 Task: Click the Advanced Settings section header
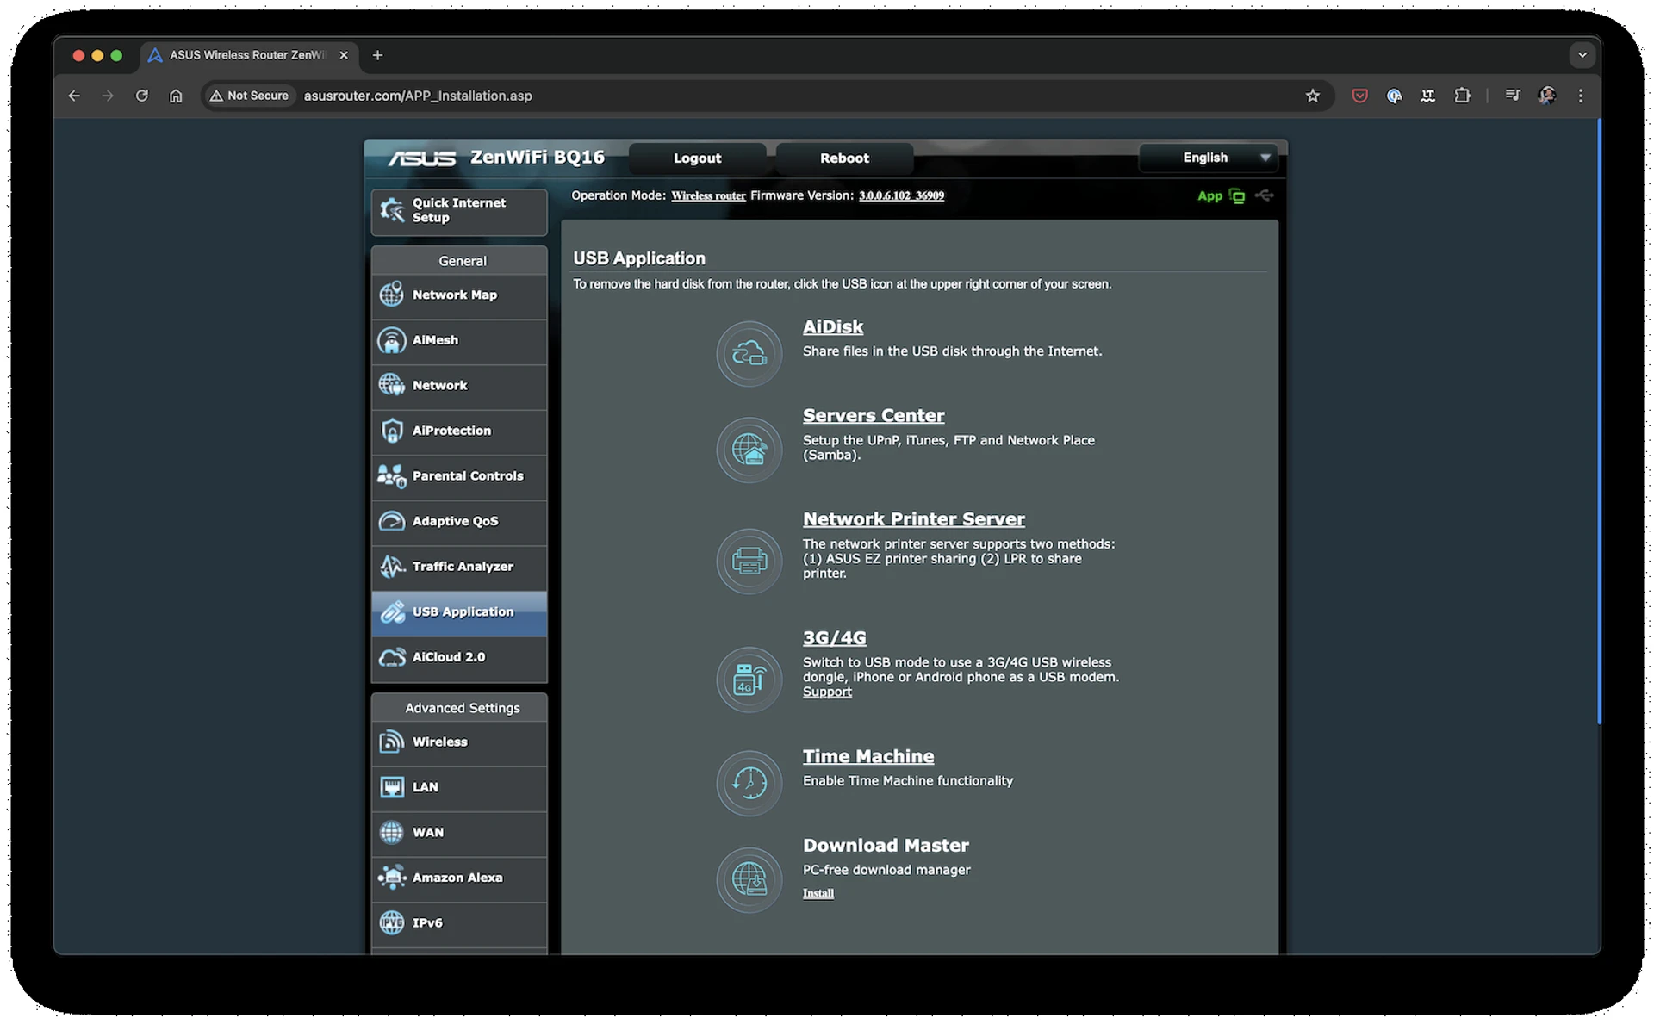coord(459,708)
